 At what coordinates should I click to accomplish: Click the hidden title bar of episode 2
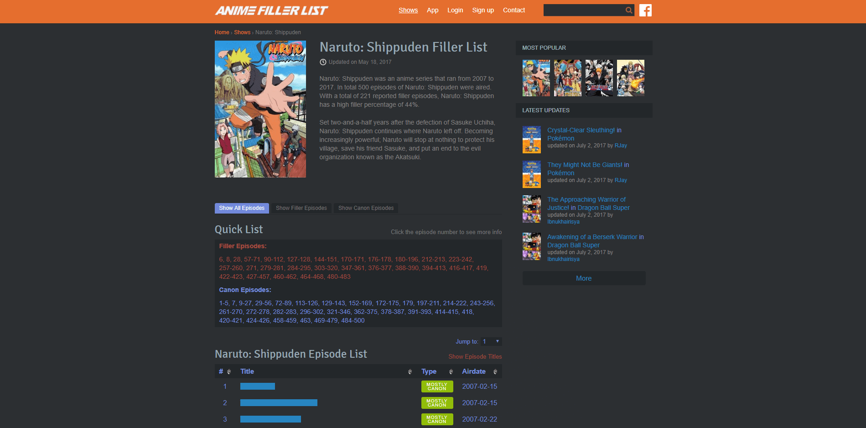coord(279,403)
